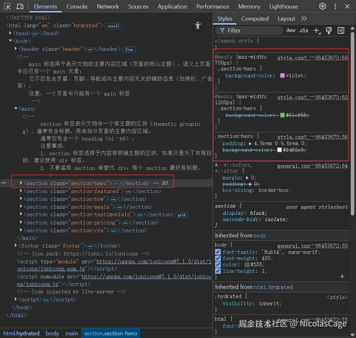Show more style tabs chevron

coord(304,18)
